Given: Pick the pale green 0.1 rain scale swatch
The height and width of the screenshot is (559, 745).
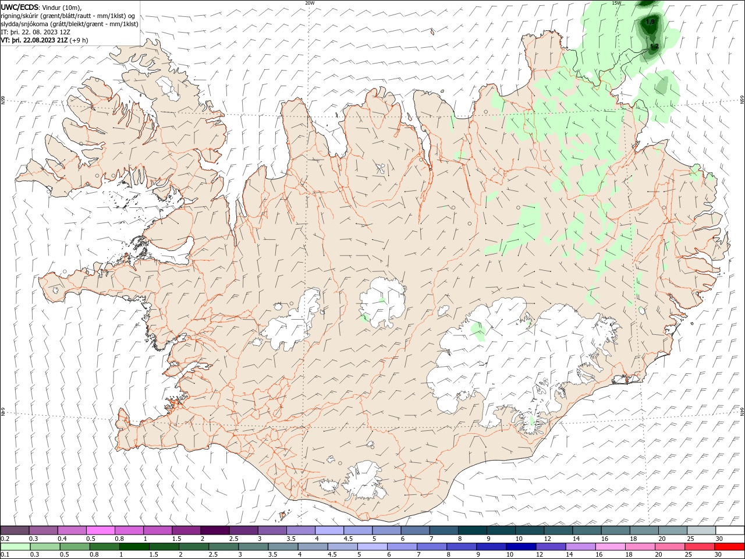Looking at the screenshot, I should click(x=15, y=547).
